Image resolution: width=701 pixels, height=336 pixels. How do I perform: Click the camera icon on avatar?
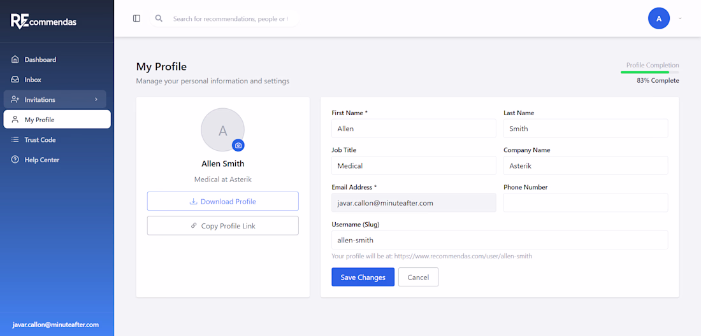[238, 145]
